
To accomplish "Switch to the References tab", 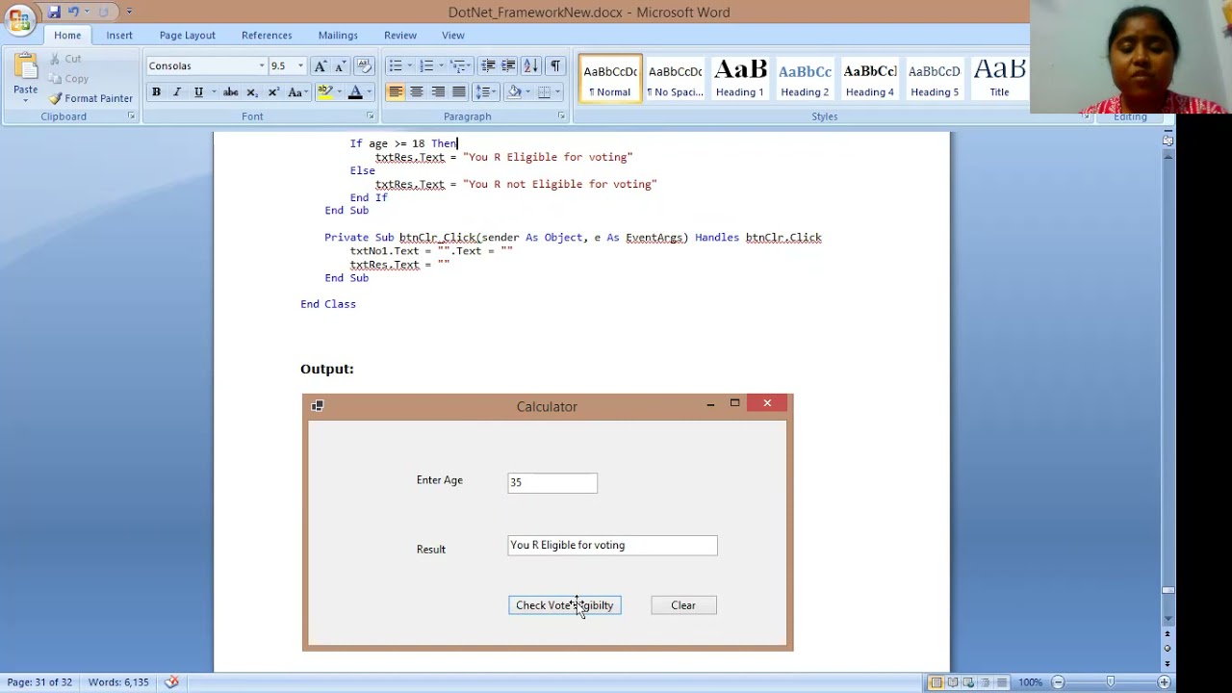I will pyautogui.click(x=267, y=36).
